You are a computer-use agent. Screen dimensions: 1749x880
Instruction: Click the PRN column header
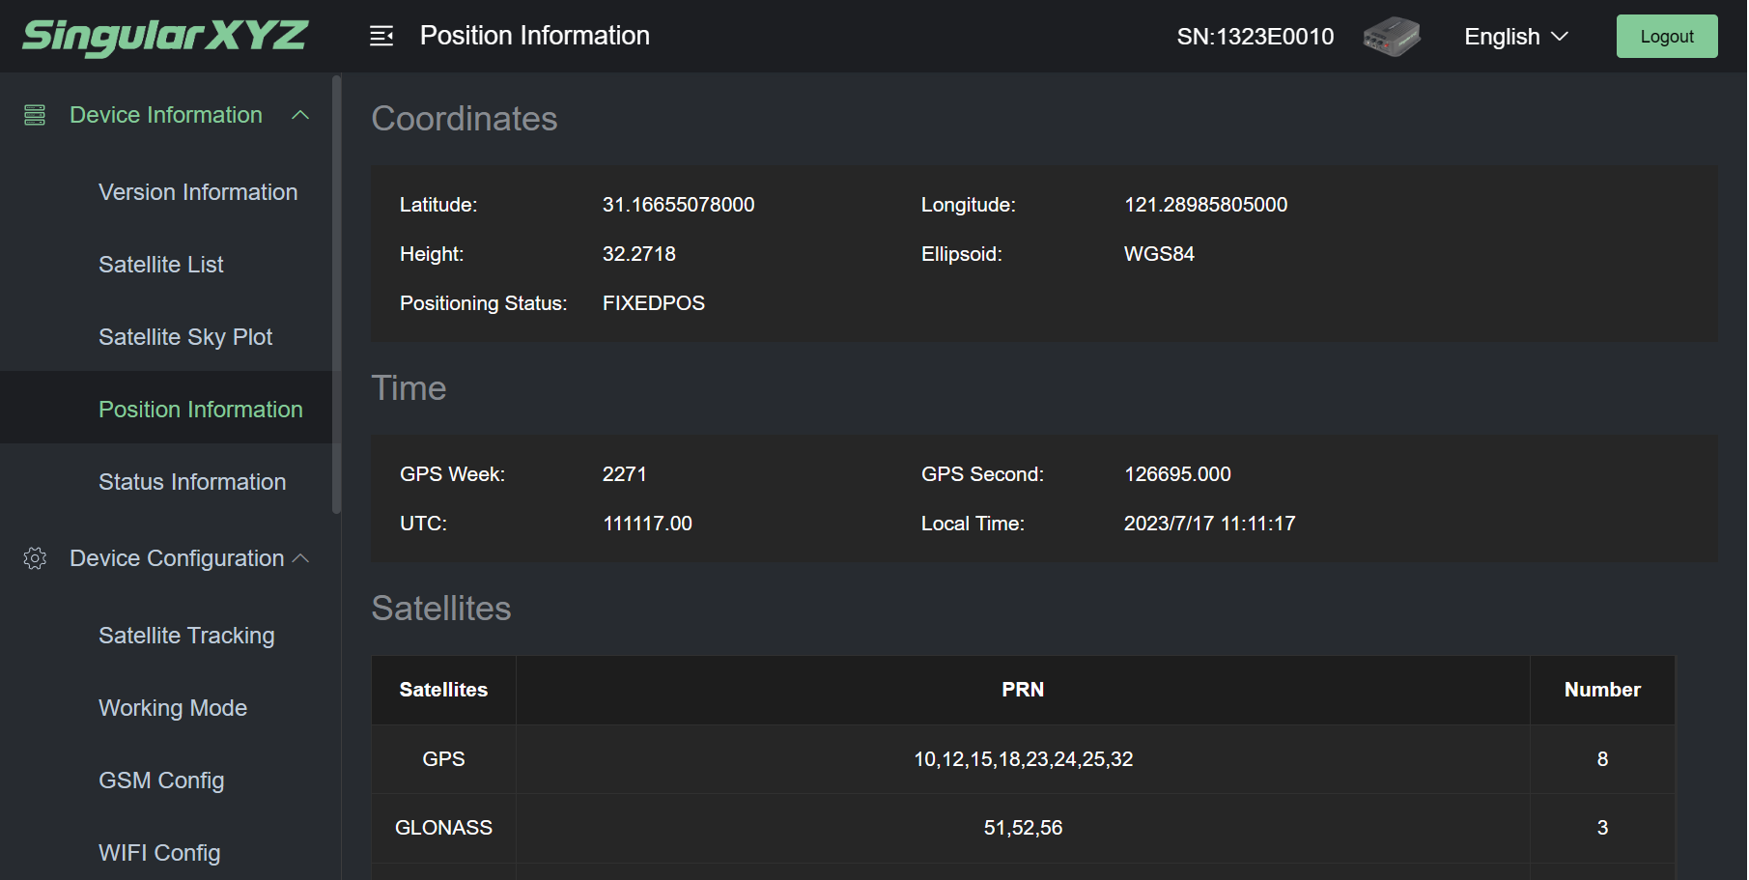pyautogui.click(x=1023, y=690)
